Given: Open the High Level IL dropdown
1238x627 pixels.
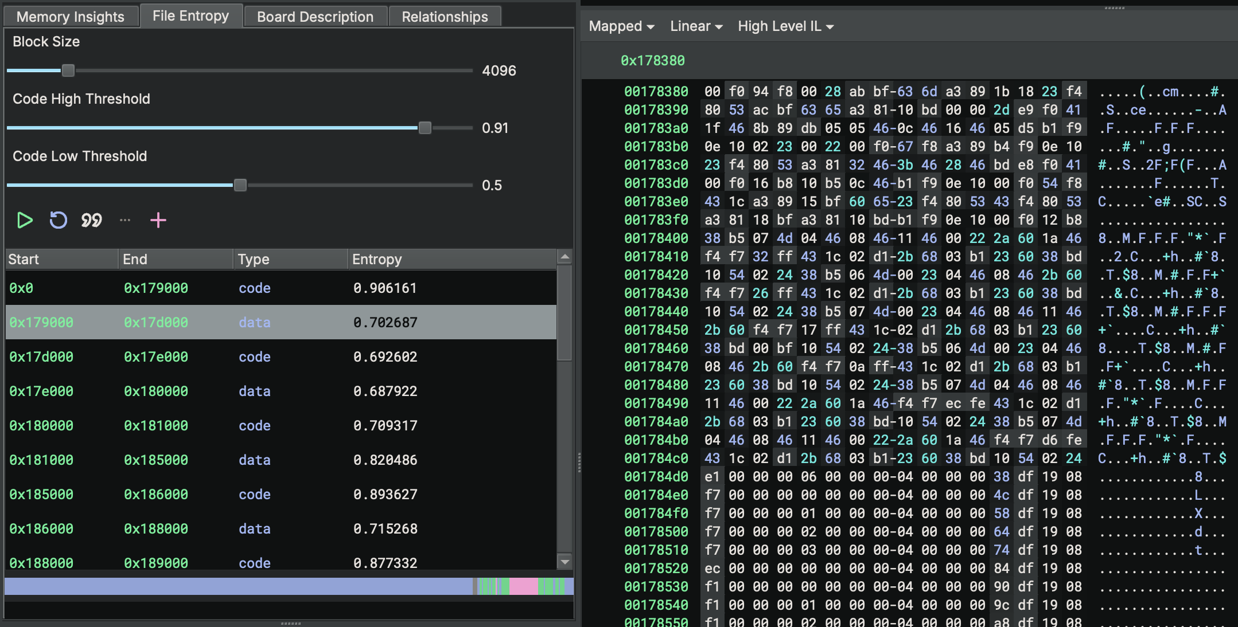Looking at the screenshot, I should pyautogui.click(x=785, y=26).
